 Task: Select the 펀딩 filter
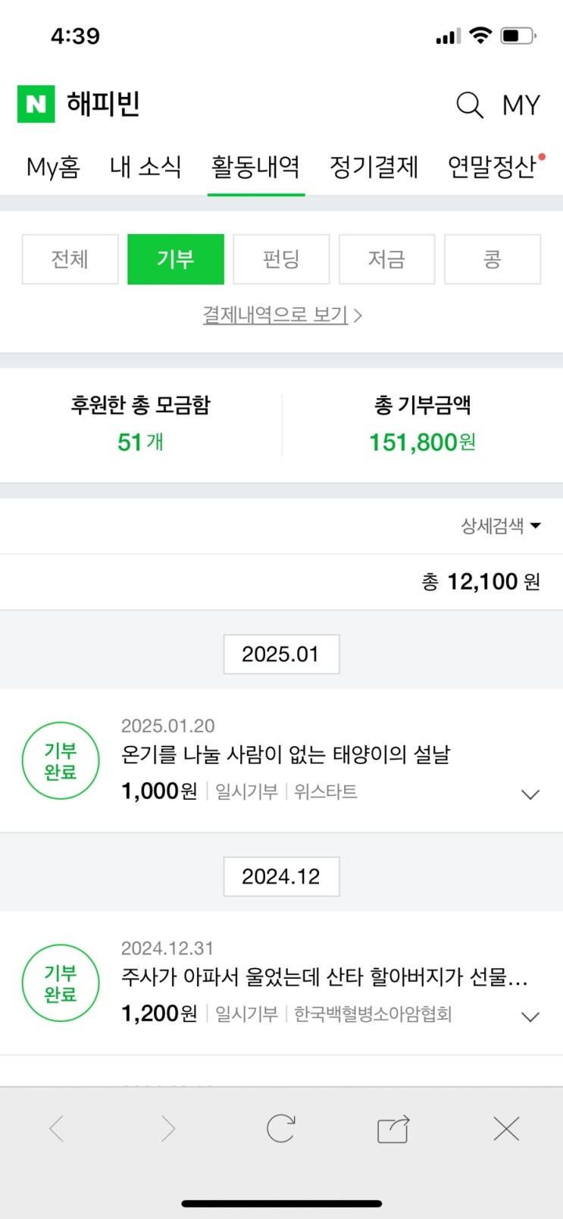281,259
